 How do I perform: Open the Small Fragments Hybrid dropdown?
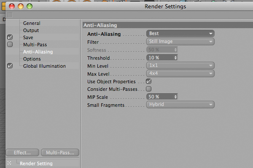pos(180,105)
